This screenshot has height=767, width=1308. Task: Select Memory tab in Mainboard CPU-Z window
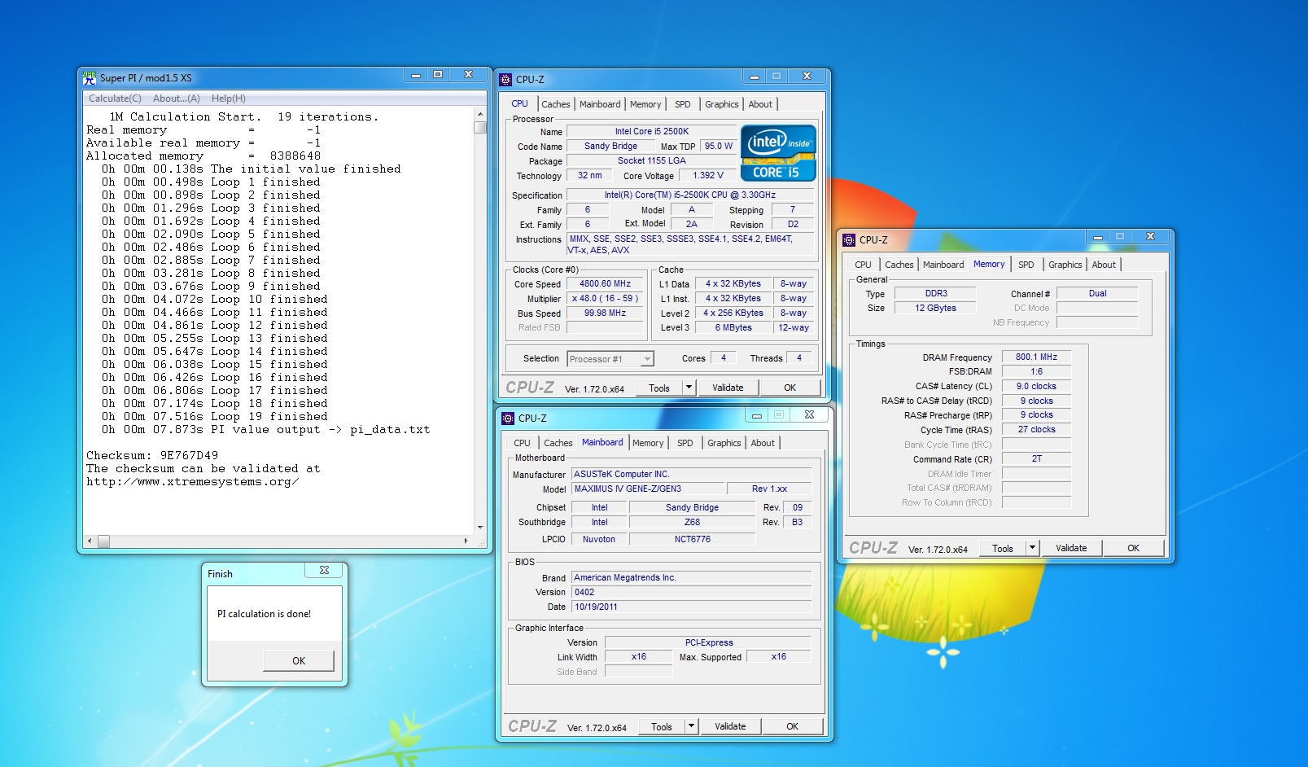click(648, 443)
